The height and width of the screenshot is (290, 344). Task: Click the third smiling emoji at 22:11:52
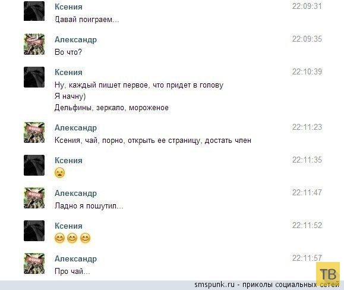point(85,238)
